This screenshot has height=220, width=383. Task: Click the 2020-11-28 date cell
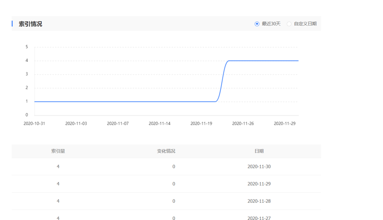coord(259,201)
